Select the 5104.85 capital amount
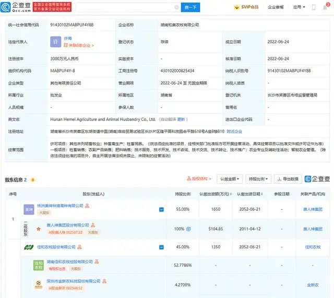 click(x=216, y=229)
